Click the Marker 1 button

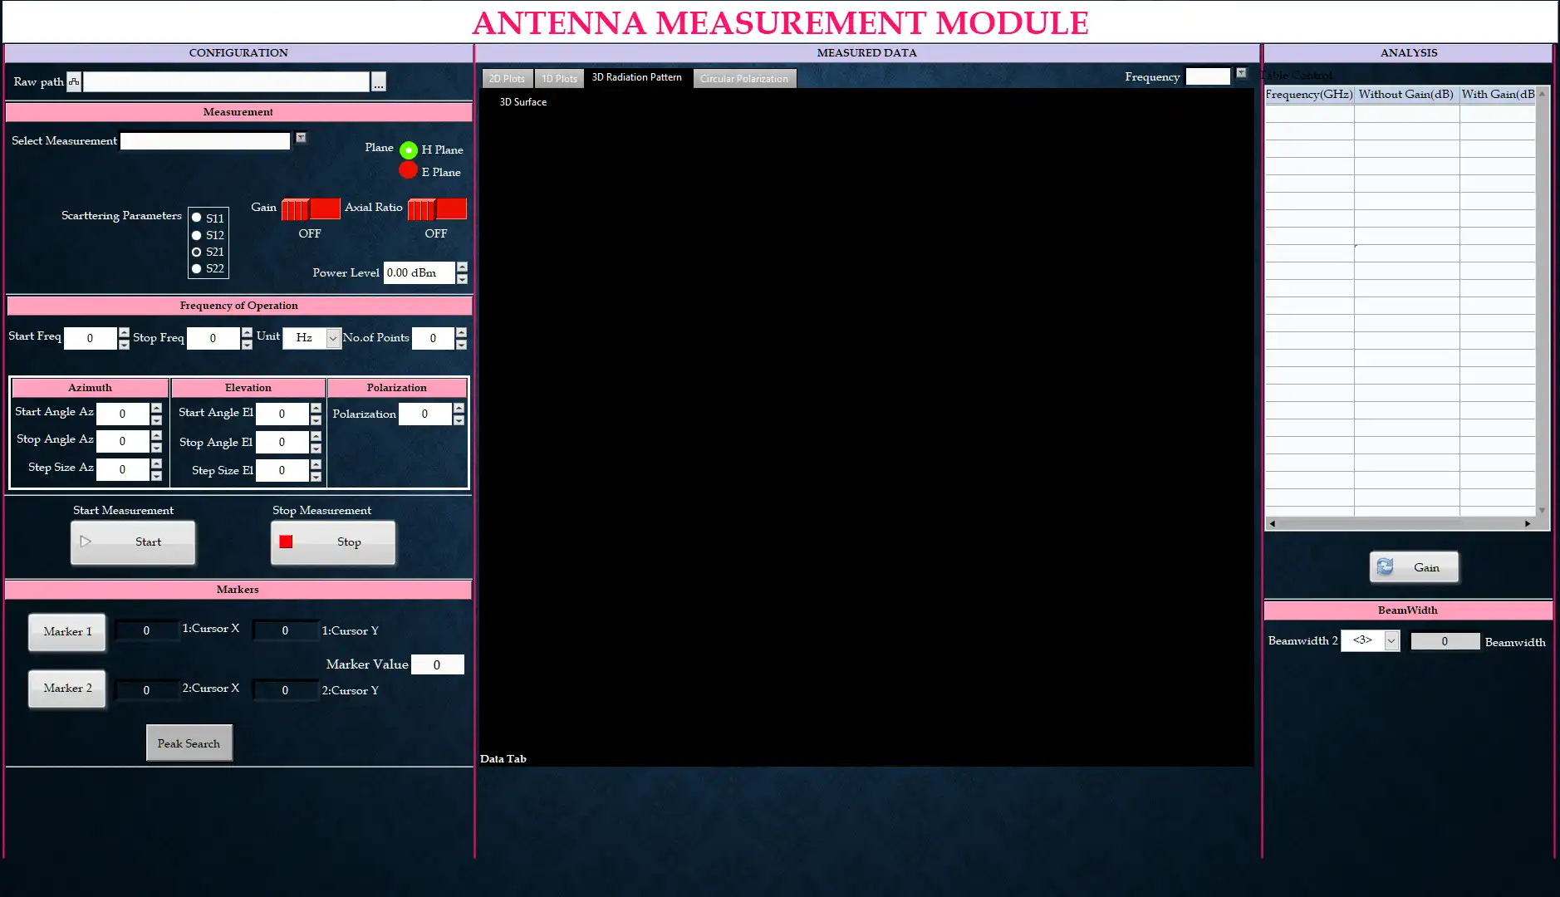pos(67,632)
